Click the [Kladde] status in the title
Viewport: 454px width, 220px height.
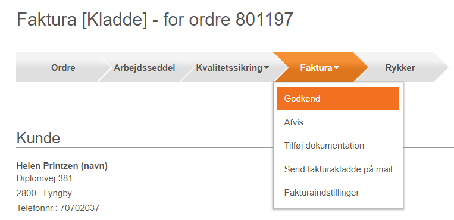[x=114, y=20]
